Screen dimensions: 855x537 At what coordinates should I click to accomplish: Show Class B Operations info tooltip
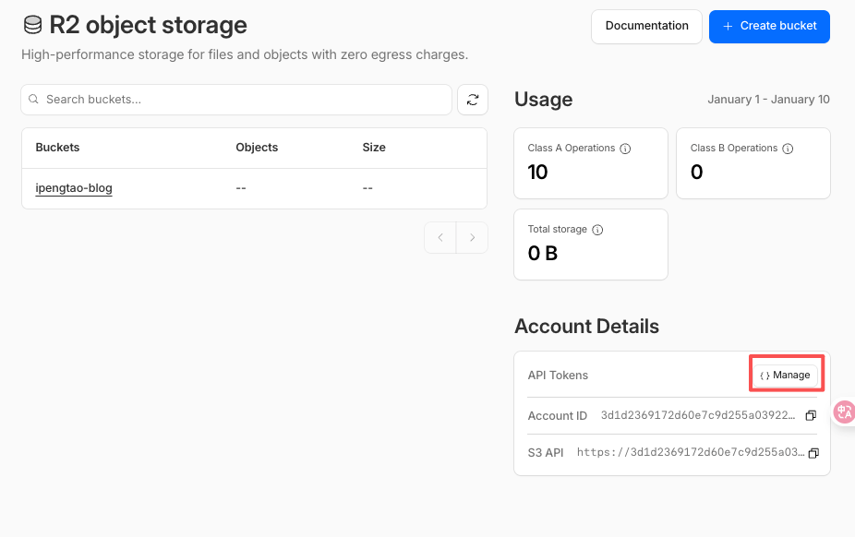click(788, 149)
